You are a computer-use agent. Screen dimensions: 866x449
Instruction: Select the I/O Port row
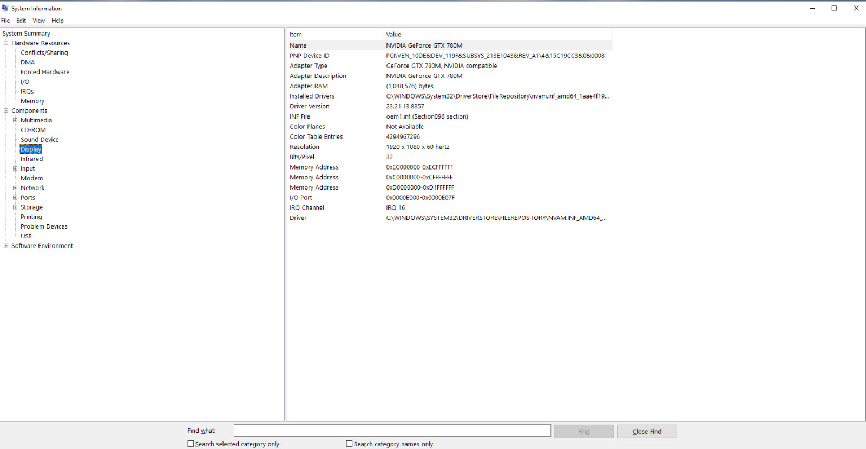coord(449,198)
